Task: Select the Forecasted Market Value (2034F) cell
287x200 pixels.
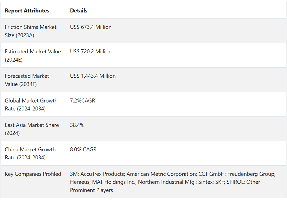Action: pyautogui.click(x=27, y=80)
